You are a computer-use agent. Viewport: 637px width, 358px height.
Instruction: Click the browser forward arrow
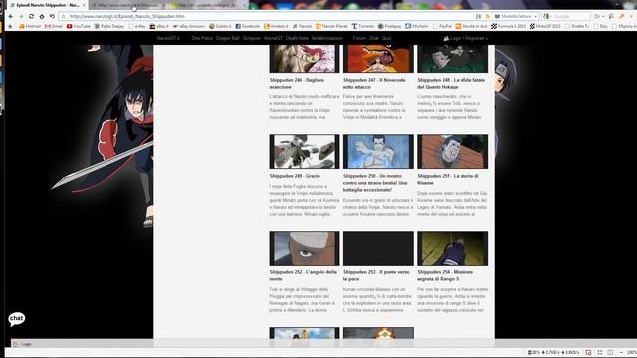pos(21,16)
